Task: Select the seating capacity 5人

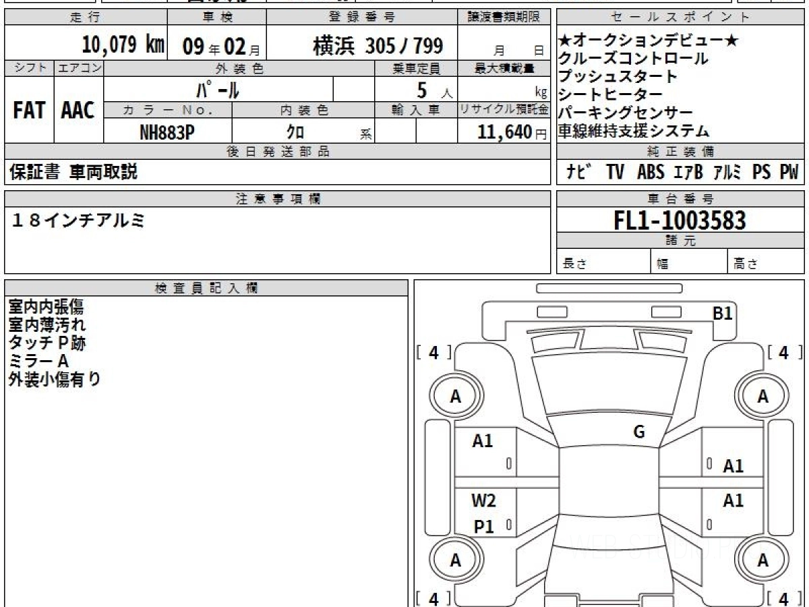Action: (x=434, y=90)
